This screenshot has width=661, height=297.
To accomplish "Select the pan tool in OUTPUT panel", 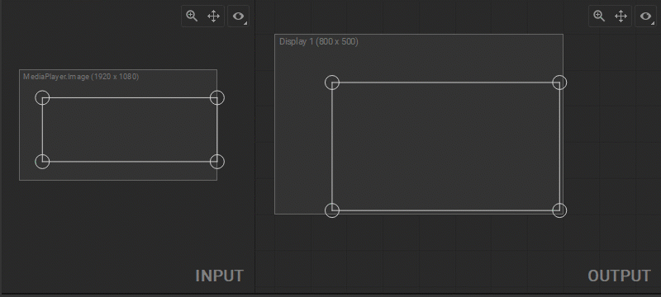I will click(621, 16).
